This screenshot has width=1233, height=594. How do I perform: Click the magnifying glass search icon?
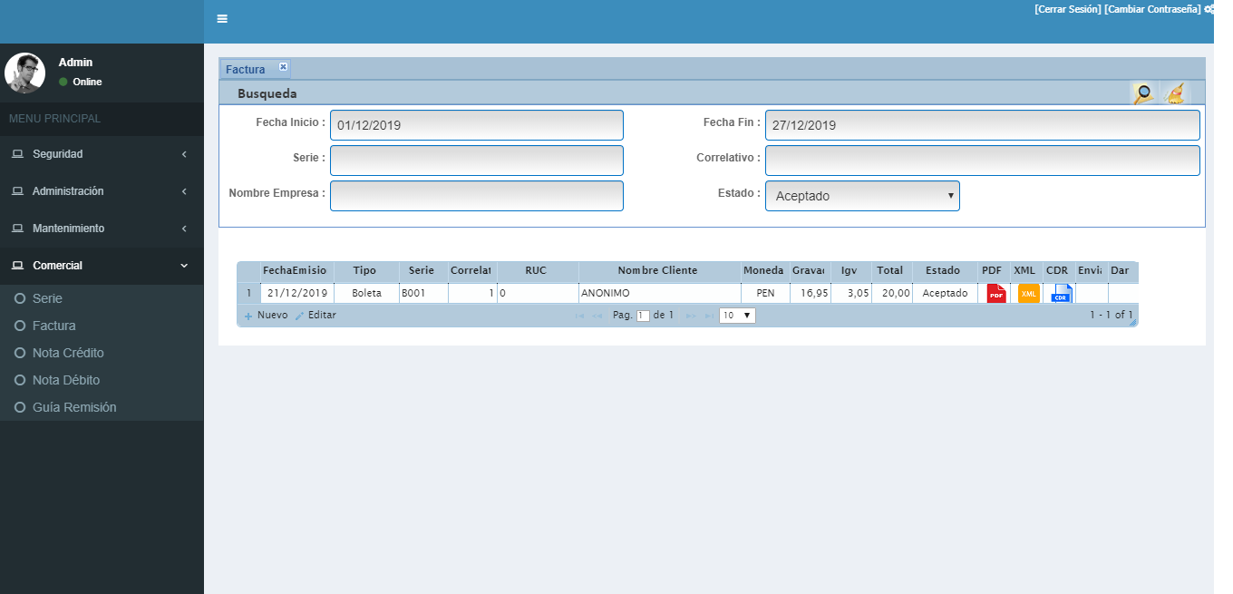(x=1144, y=93)
